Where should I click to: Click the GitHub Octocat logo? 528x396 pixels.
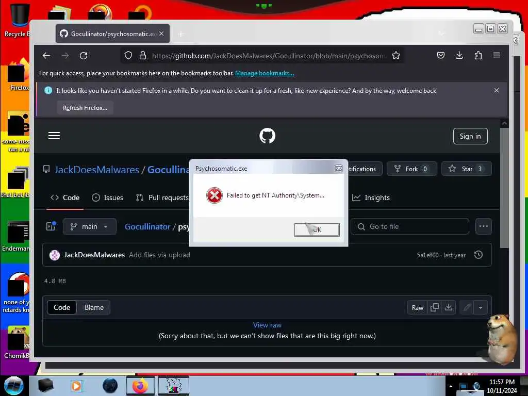pyautogui.click(x=268, y=136)
